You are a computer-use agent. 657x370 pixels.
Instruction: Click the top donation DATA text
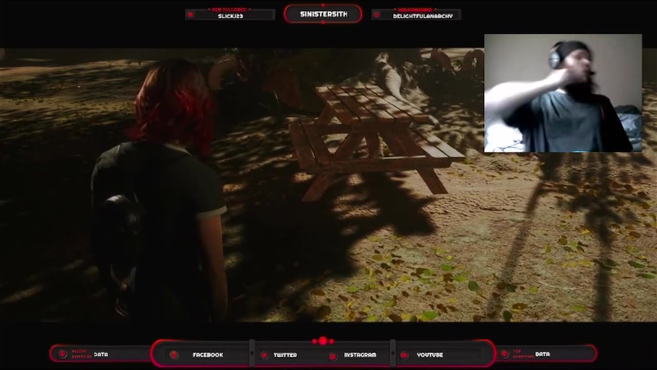pyautogui.click(x=543, y=354)
